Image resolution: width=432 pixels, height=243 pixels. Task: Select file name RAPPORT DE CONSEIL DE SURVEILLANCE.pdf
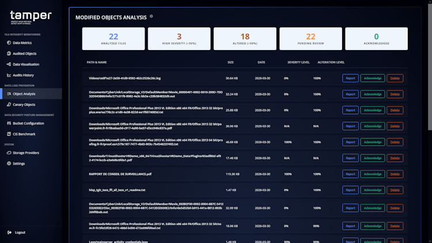[x=120, y=174]
